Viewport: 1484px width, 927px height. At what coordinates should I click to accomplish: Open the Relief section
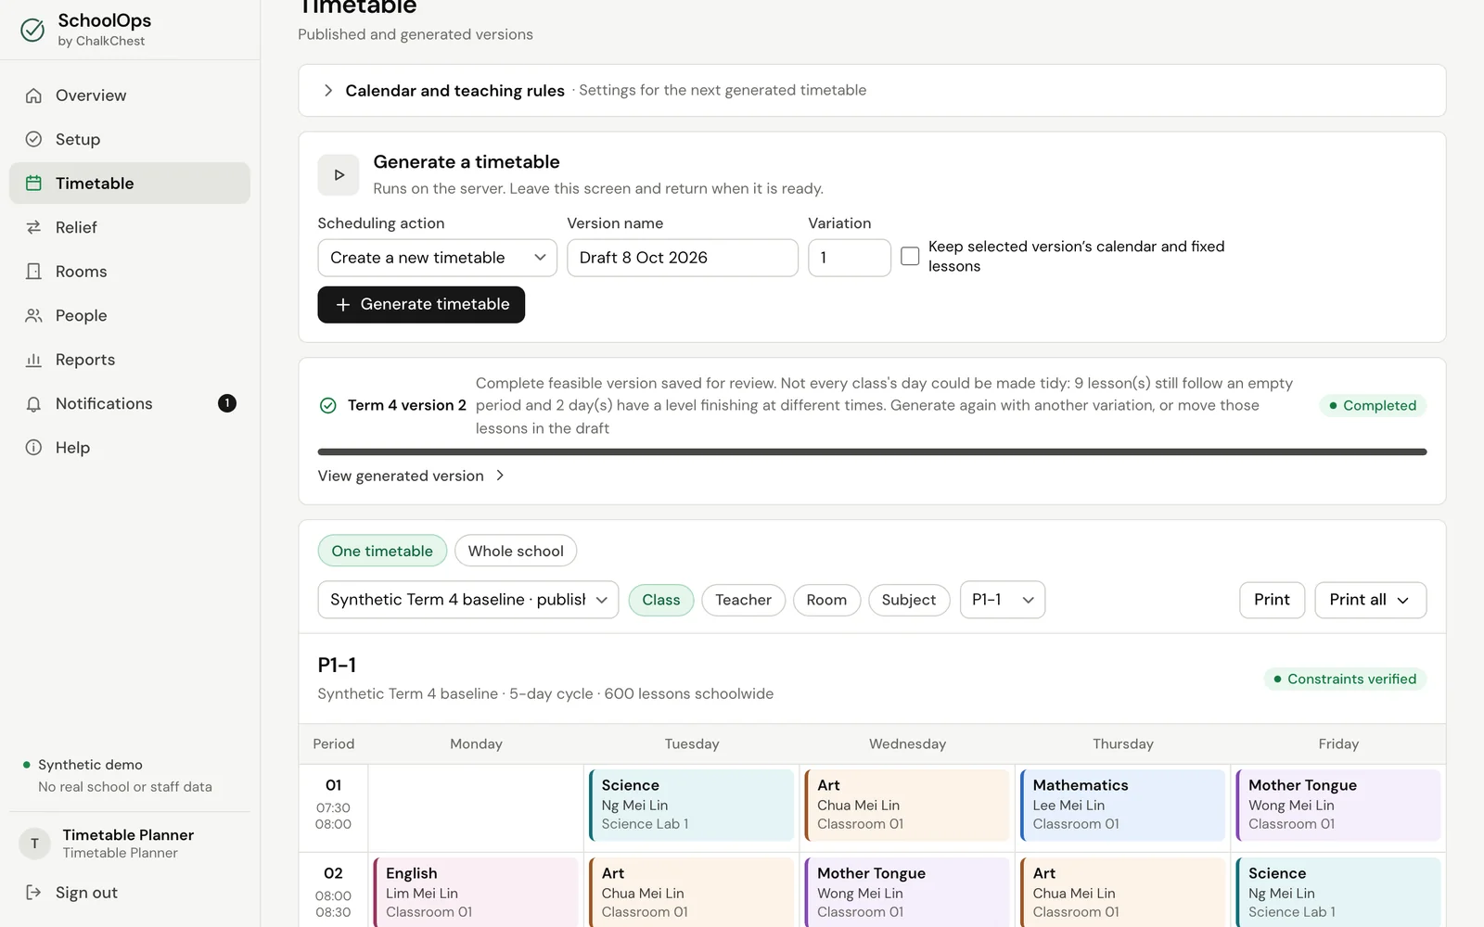130,227
